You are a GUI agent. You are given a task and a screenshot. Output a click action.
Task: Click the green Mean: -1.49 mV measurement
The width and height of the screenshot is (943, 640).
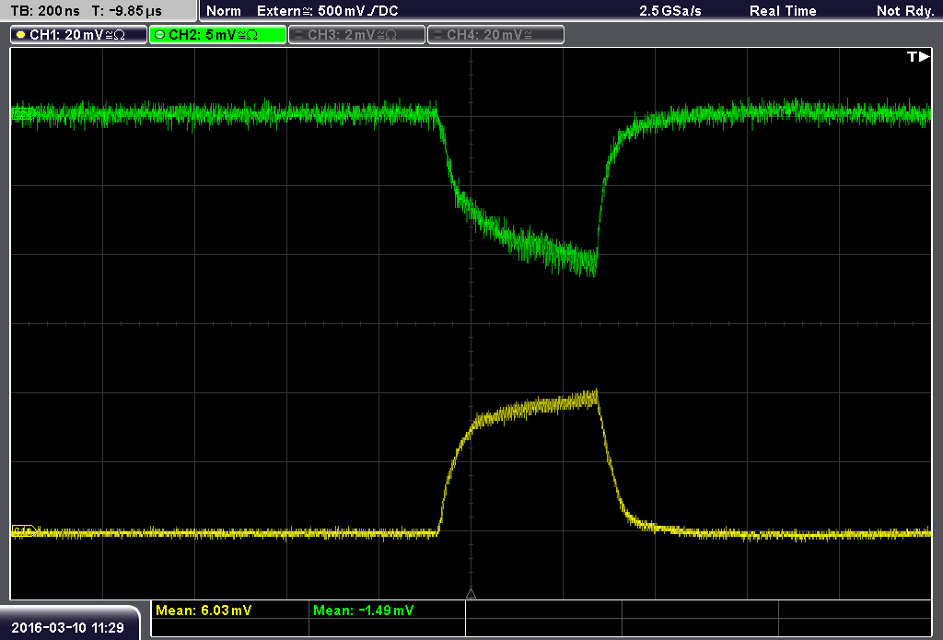pos(363,611)
